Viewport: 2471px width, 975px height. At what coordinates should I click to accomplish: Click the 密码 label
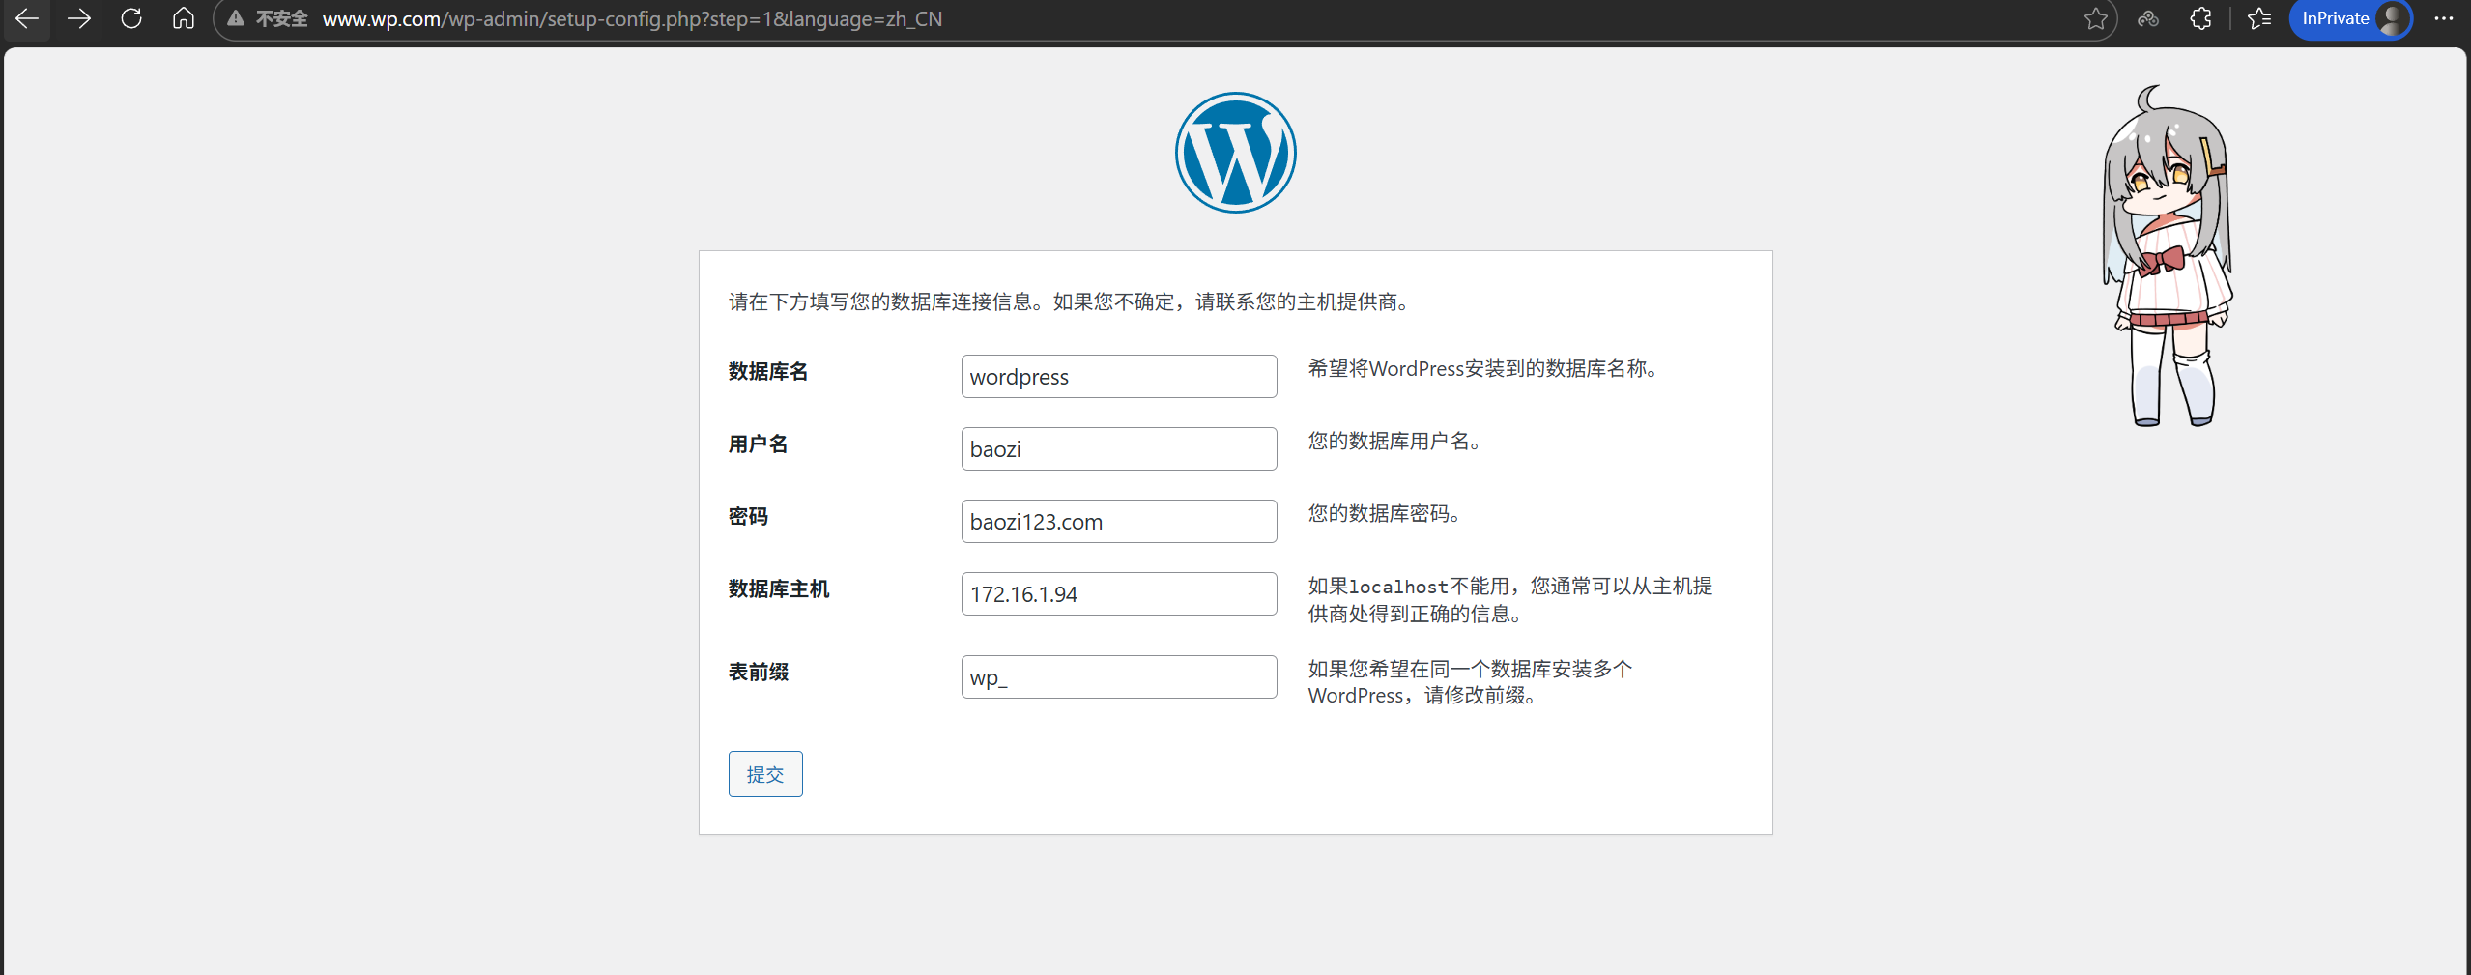(x=748, y=517)
